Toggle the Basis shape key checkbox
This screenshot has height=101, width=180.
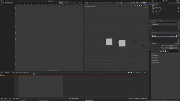point(176,35)
